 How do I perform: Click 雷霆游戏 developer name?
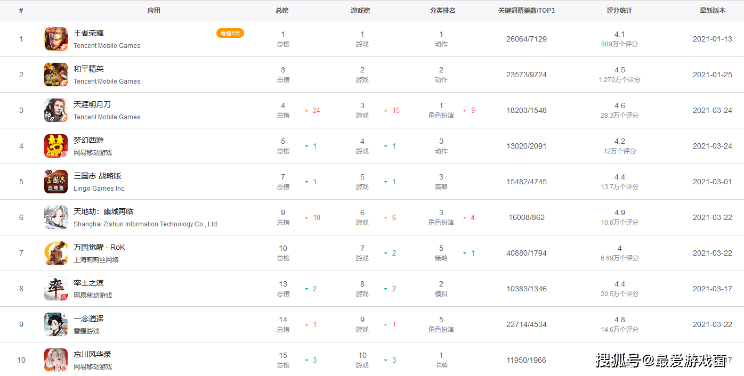coord(86,331)
